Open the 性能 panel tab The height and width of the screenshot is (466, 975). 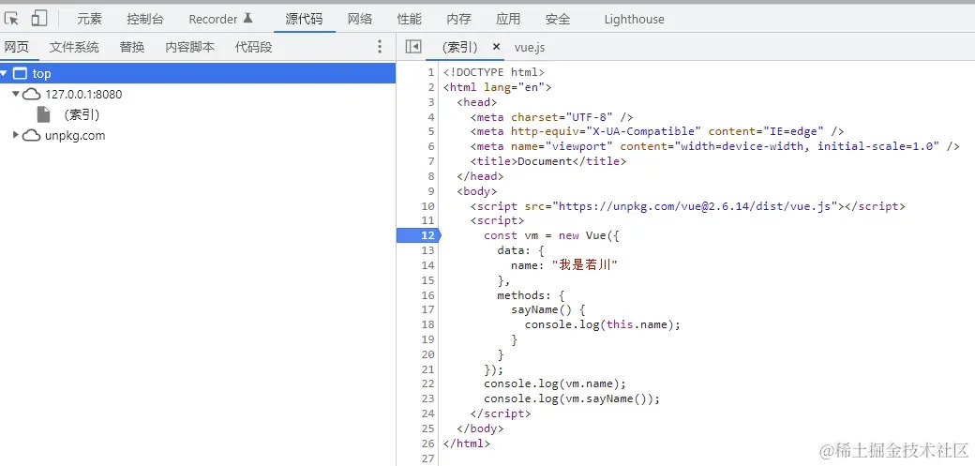(409, 20)
